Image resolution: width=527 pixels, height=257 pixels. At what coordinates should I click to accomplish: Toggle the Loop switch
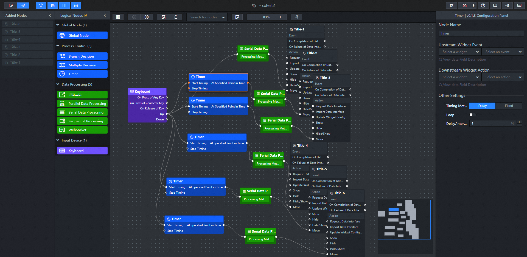472,115
